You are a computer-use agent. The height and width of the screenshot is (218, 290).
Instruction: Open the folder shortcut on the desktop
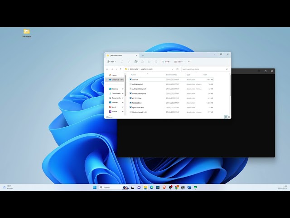click(x=27, y=33)
